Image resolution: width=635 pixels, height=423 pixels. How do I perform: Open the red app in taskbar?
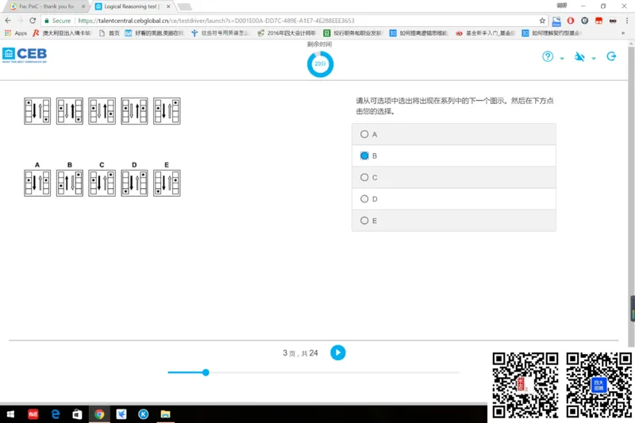tap(33, 413)
